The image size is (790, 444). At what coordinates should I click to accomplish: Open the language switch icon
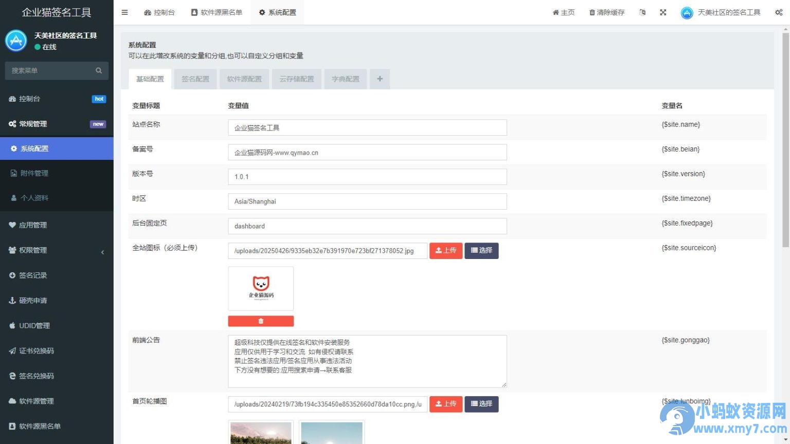tap(642, 12)
